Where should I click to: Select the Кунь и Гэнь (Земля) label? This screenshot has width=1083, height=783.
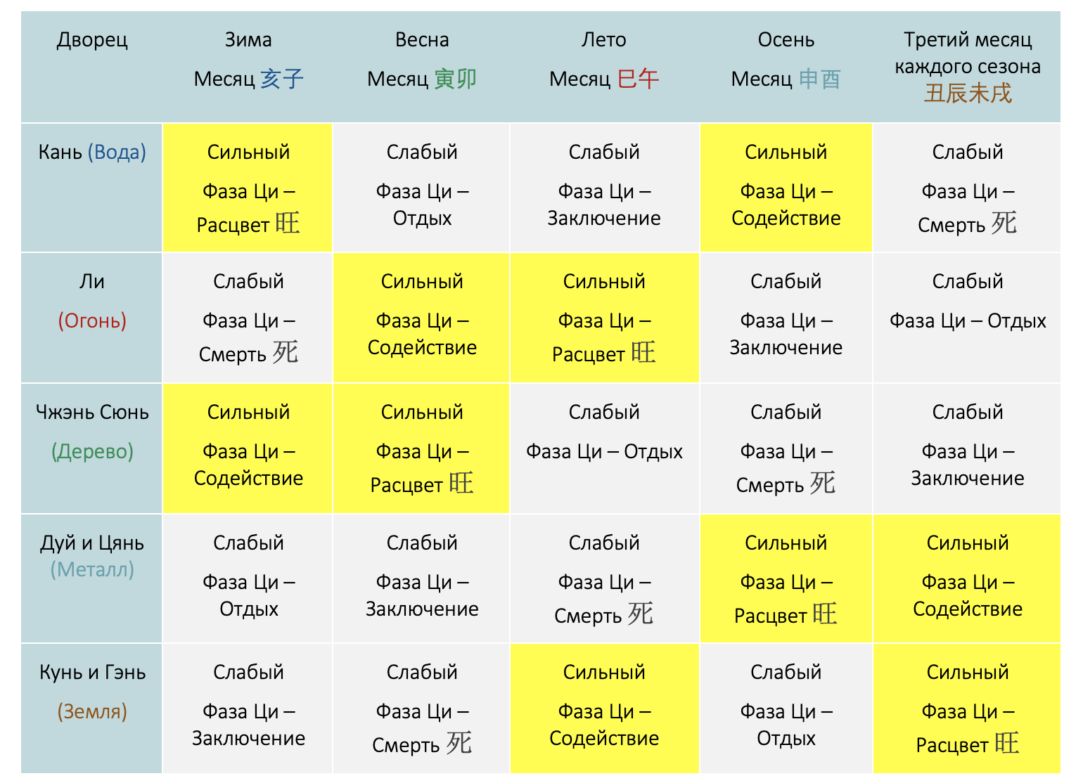coord(92,708)
